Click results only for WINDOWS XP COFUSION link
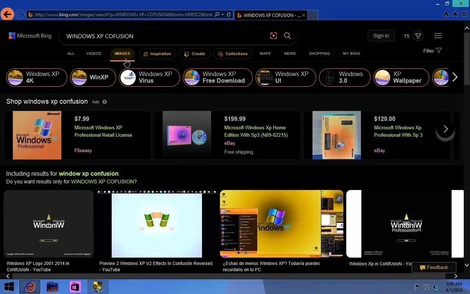Viewport: 470px width, 294px height. click(x=102, y=182)
